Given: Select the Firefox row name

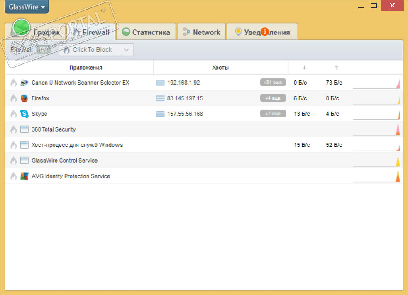Looking at the screenshot, I should [x=40, y=98].
